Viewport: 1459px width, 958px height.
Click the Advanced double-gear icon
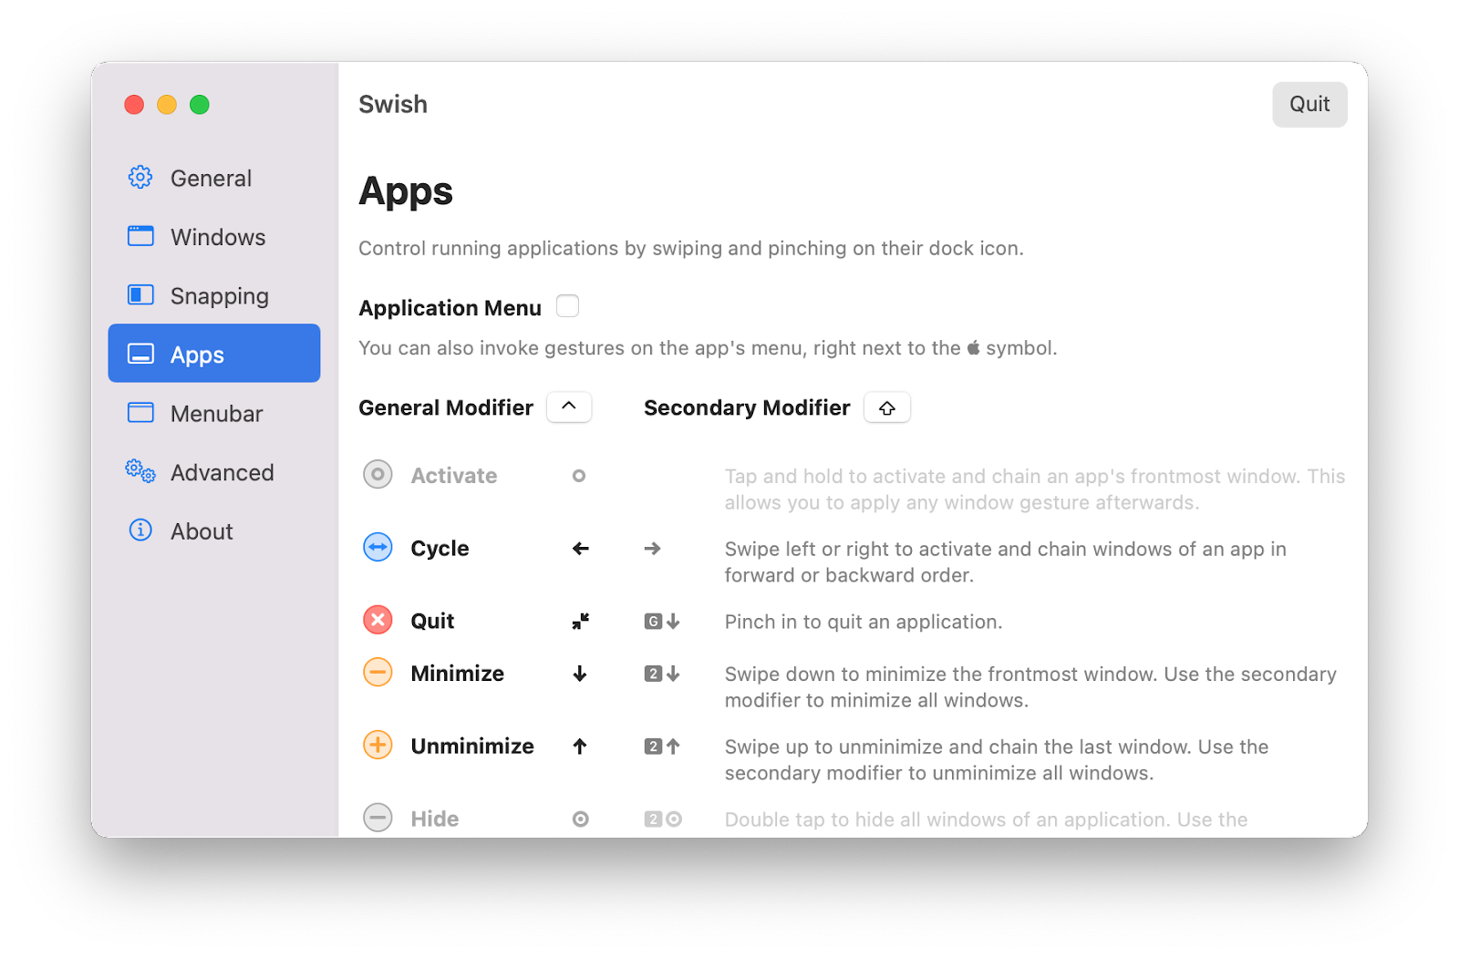point(140,471)
